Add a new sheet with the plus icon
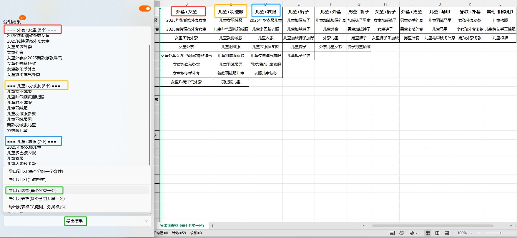 213,226
